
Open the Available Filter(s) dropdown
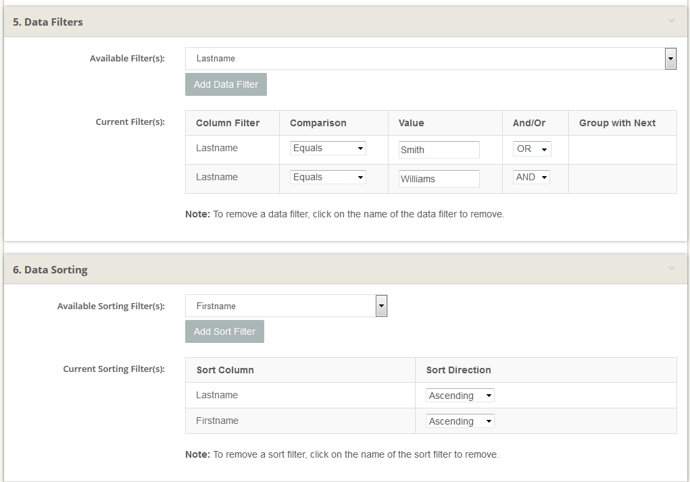(x=430, y=59)
